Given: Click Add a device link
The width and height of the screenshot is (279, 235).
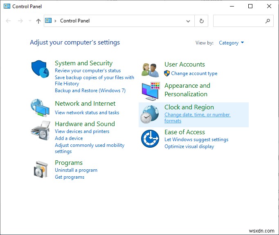Looking at the screenshot, I should pos(69,138).
